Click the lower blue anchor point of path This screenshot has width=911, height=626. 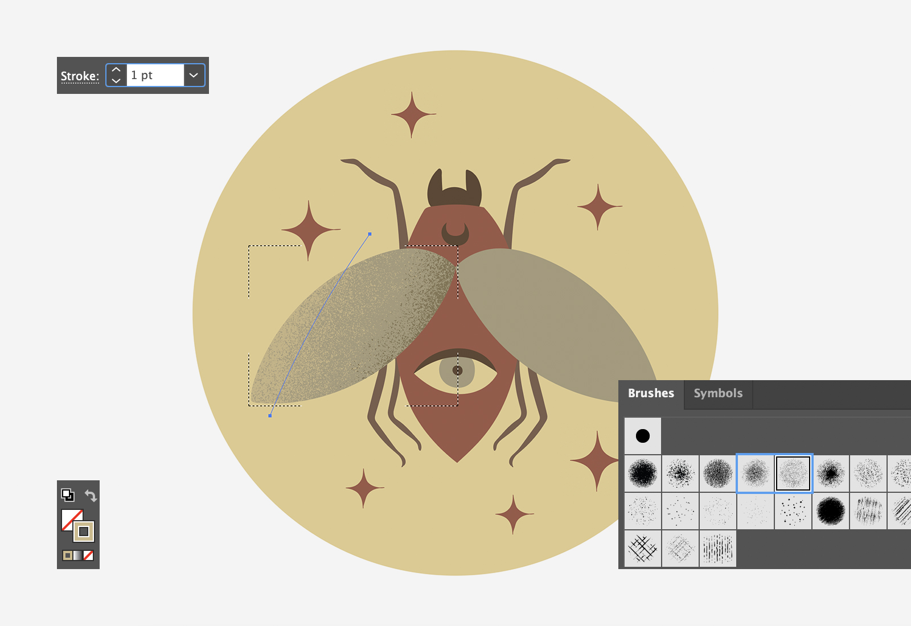coord(270,415)
